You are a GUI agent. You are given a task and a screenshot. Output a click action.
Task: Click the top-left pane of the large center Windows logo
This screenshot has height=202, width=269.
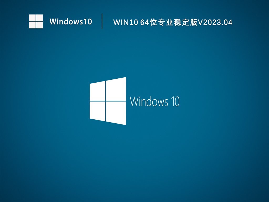click(97, 91)
